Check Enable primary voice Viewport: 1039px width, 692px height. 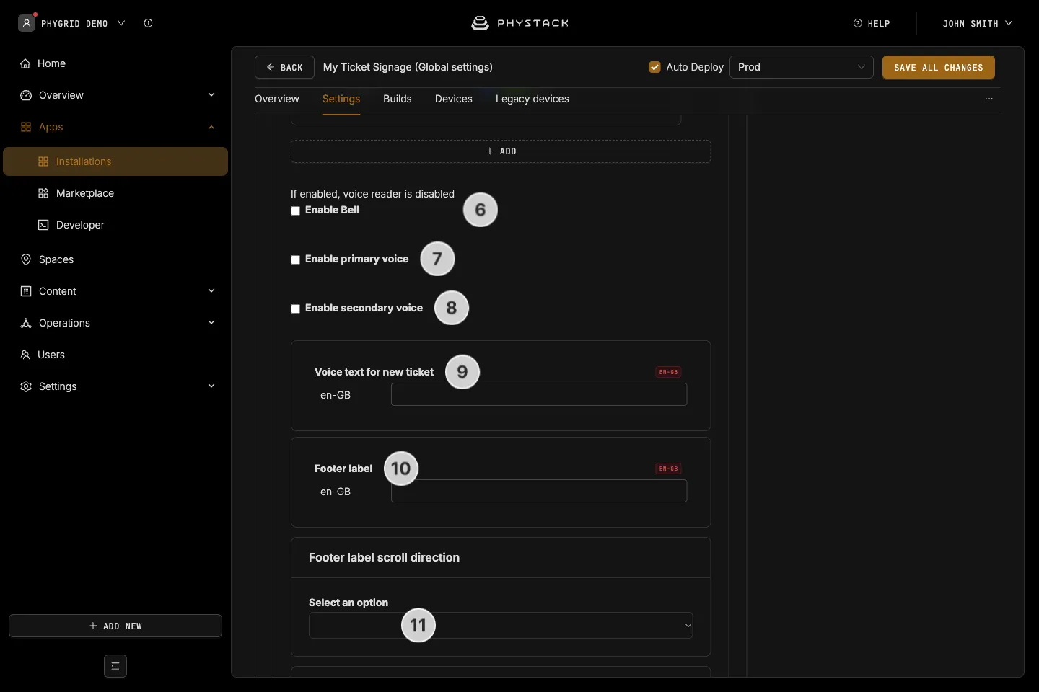click(295, 259)
